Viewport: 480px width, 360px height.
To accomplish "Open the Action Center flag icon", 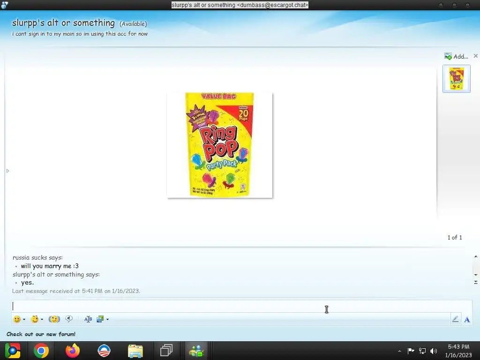I will point(411,351).
